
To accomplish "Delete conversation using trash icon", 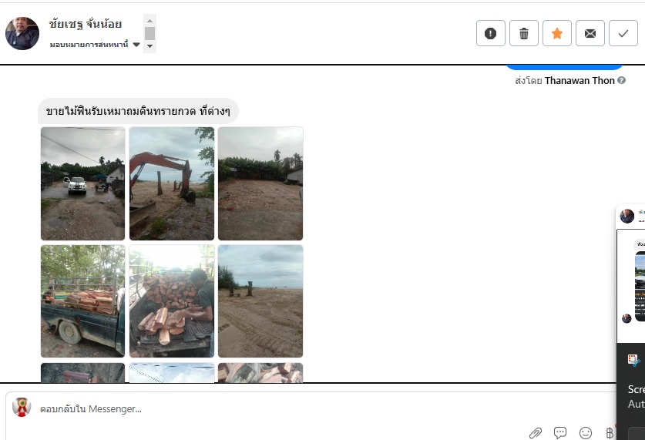I will (x=524, y=33).
